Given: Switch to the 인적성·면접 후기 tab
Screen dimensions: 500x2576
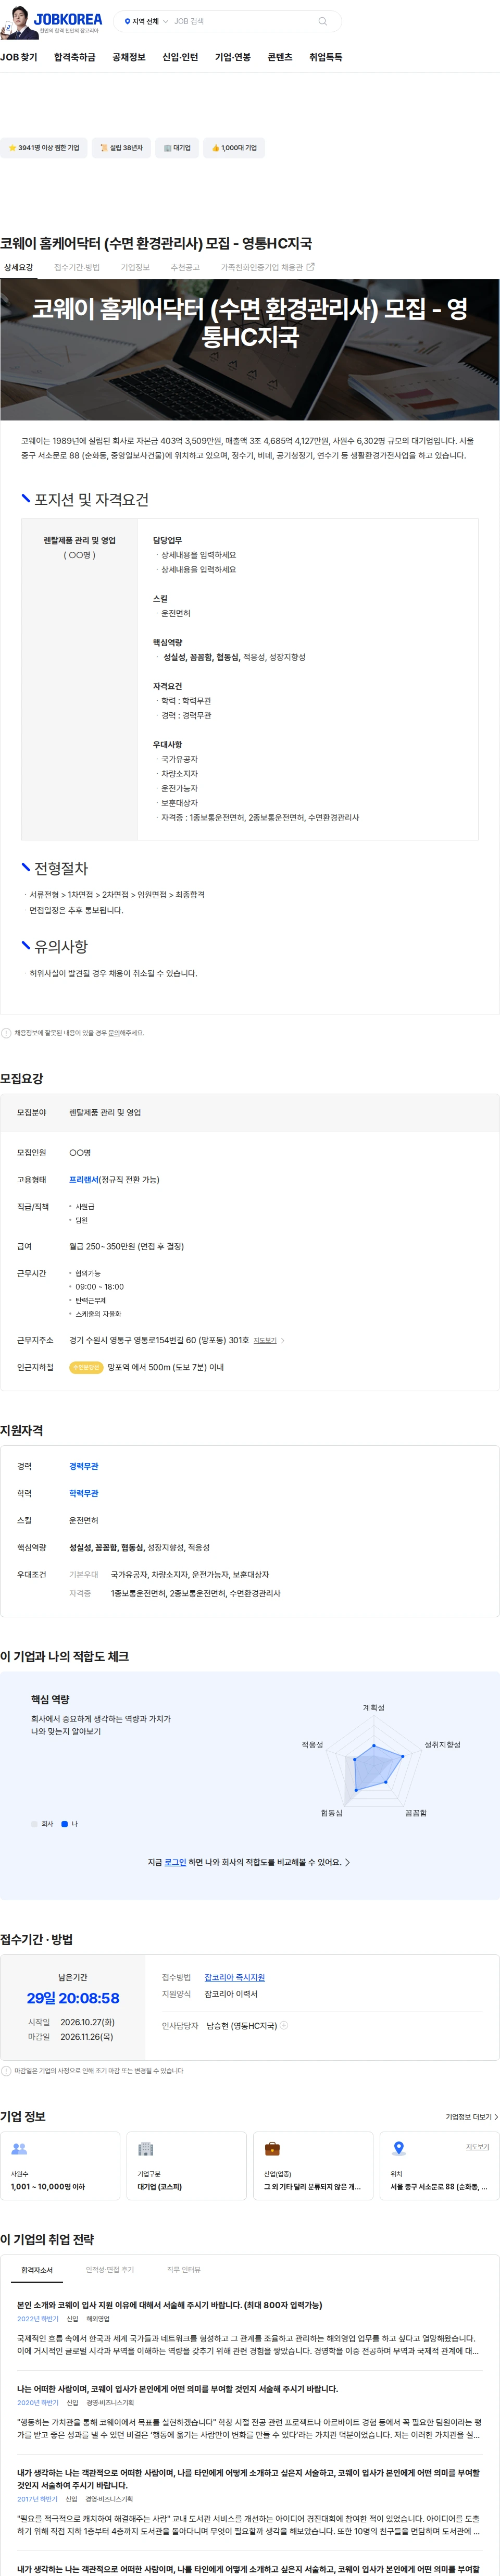Looking at the screenshot, I should coord(110,2270).
